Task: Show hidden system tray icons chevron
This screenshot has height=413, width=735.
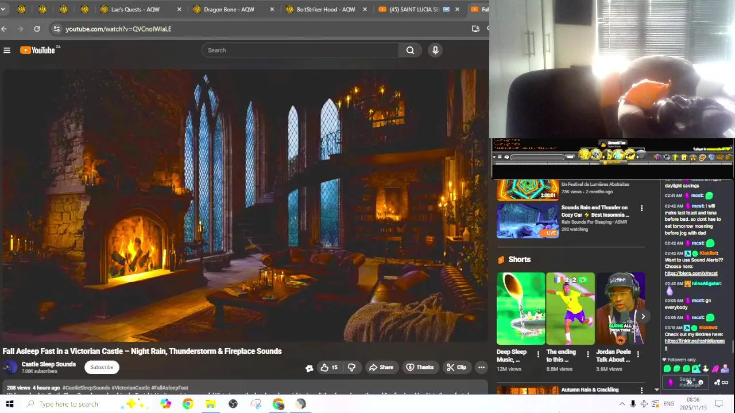Action: [622, 404]
